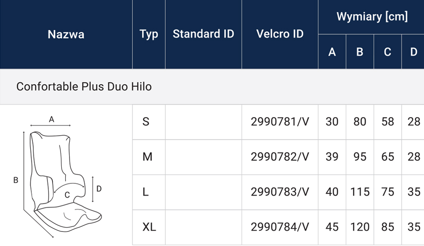Click the dimension A sub-header

point(332,52)
